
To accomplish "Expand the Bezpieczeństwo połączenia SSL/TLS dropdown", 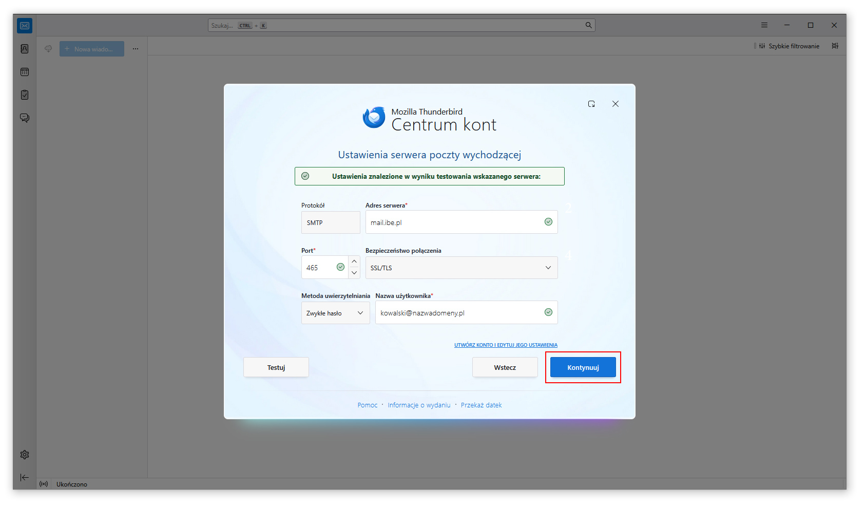I will (461, 268).
